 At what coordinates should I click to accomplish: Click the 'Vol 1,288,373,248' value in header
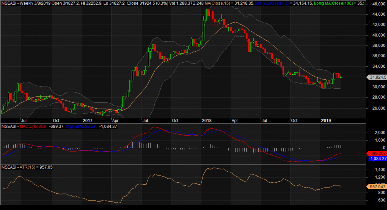tap(187, 3)
